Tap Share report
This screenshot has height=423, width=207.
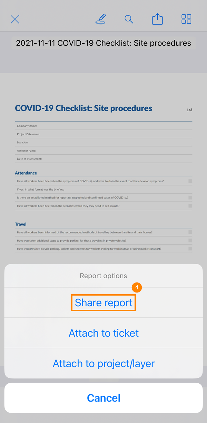[103, 302]
